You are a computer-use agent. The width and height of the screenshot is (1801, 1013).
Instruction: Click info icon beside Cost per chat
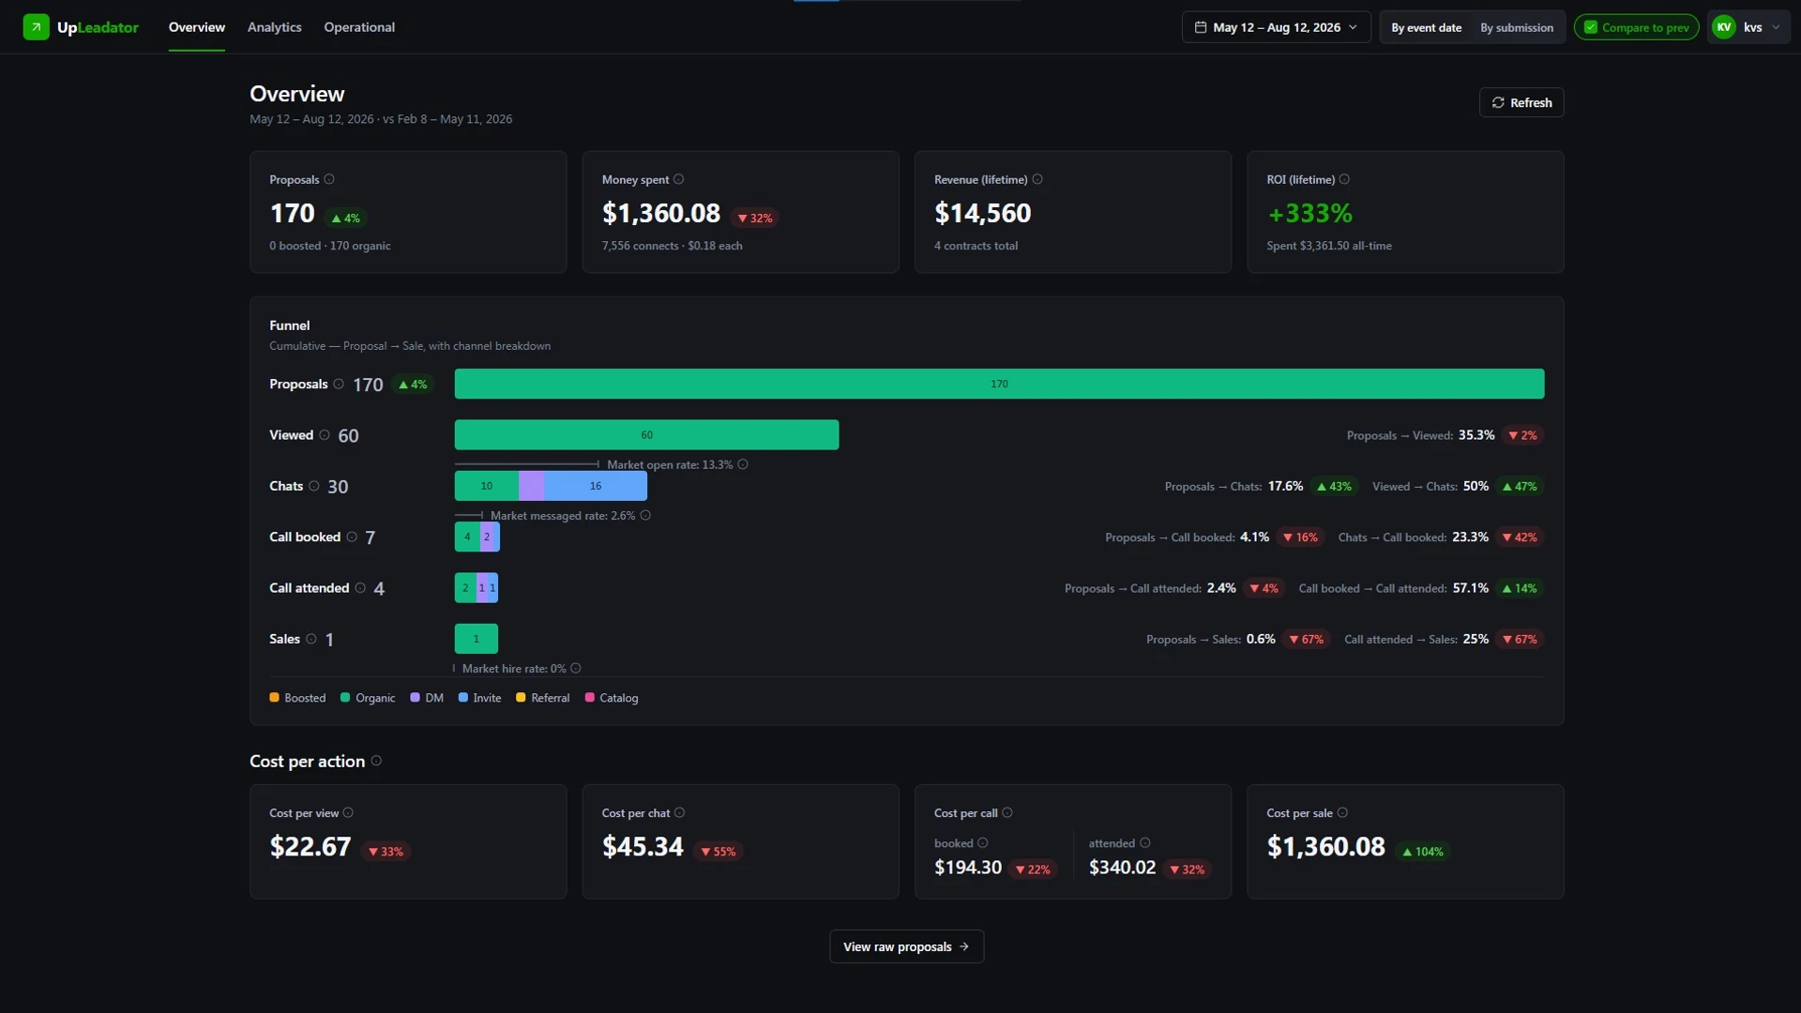pos(680,812)
